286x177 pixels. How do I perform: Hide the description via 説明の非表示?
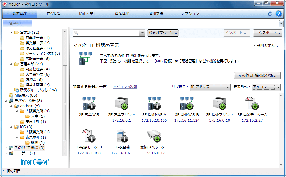tap(265, 46)
